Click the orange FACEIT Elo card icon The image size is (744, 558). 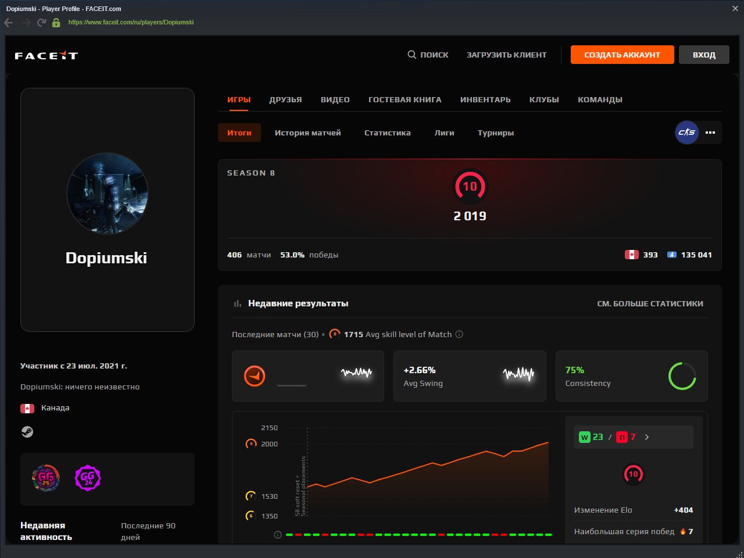tap(255, 376)
